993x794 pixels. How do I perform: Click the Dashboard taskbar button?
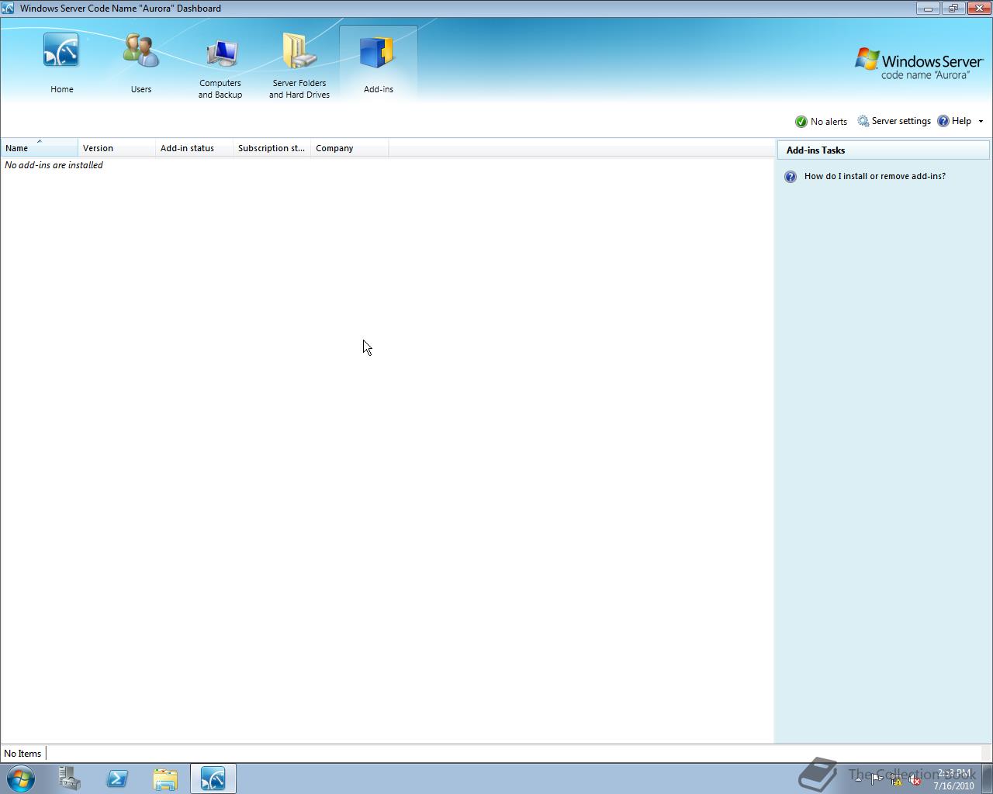point(213,778)
